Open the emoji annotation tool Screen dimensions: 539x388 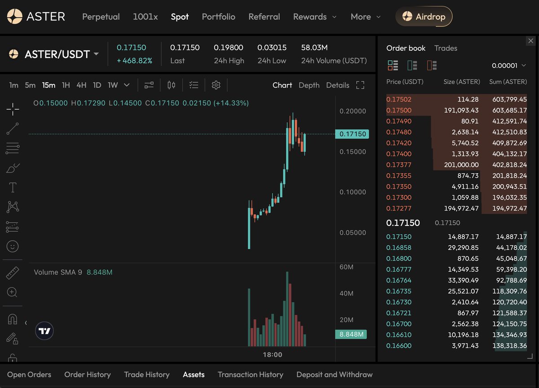click(12, 246)
